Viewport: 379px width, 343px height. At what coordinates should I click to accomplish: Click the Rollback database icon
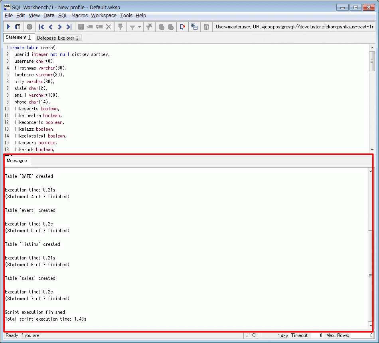tap(171, 27)
